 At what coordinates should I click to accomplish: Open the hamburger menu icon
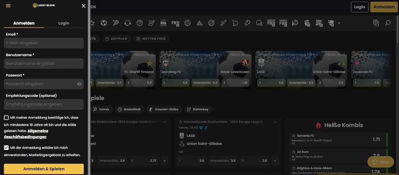[8, 6]
